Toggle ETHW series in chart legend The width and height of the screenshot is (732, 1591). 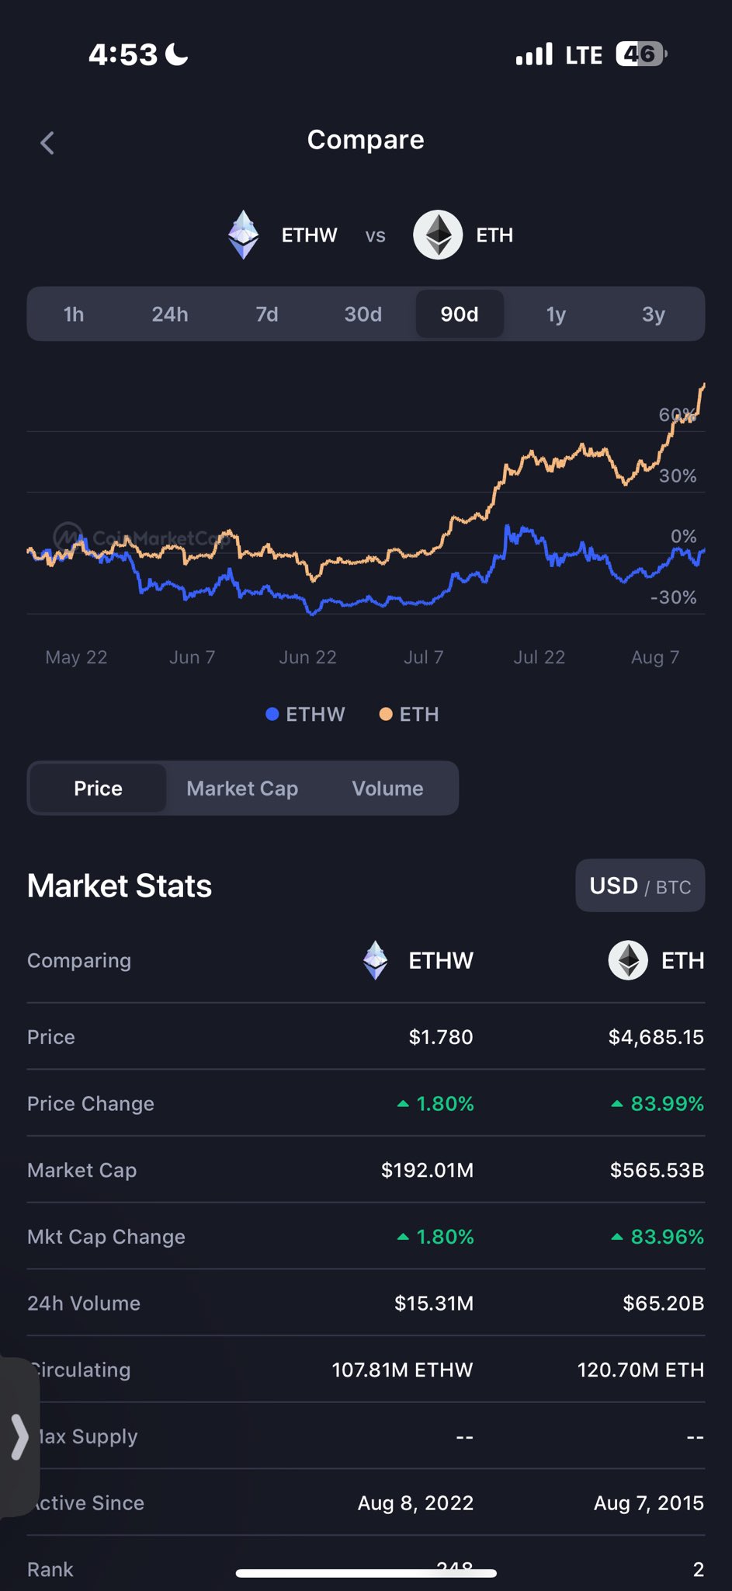tap(305, 714)
